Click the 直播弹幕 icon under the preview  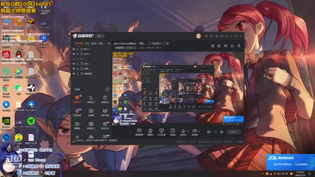coord(139,132)
